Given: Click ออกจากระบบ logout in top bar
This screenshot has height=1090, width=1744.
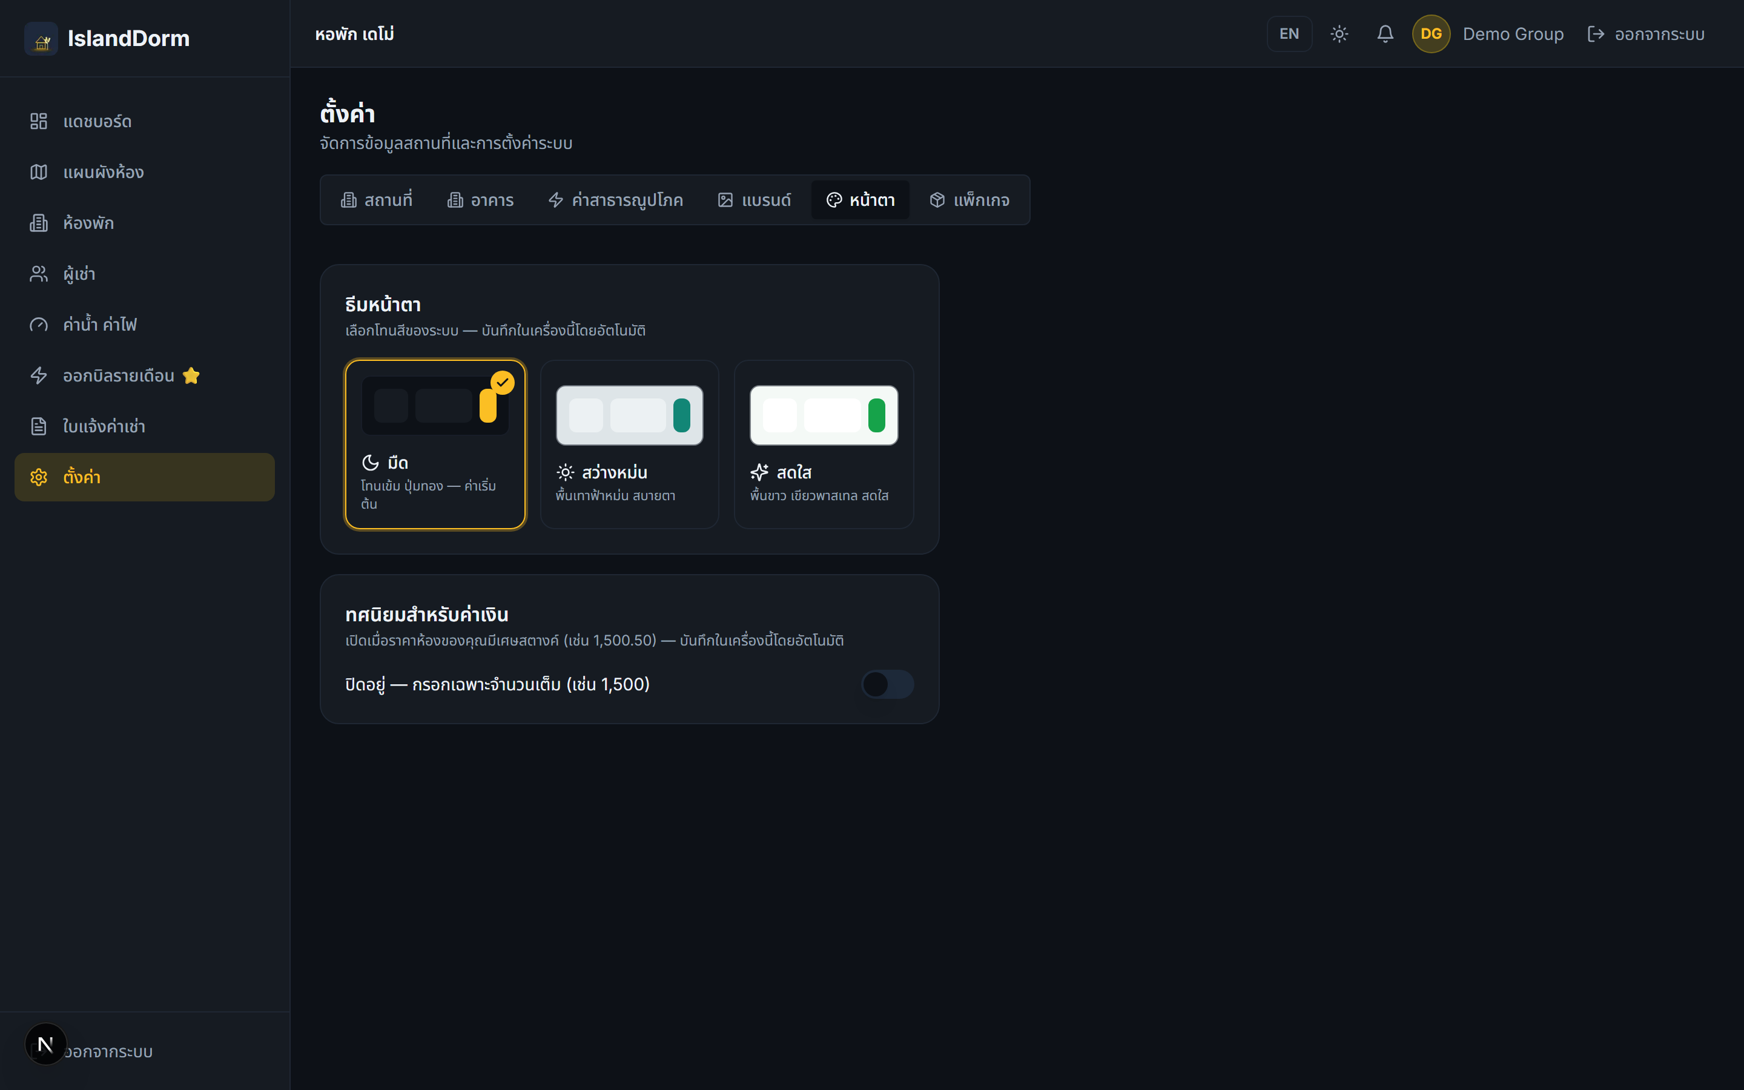Looking at the screenshot, I should [x=1645, y=34].
